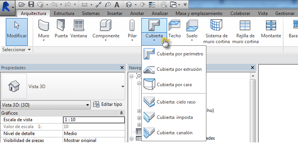This screenshot has height=152, width=298.
Task: Select the Puerta door tool
Action: click(x=61, y=28)
